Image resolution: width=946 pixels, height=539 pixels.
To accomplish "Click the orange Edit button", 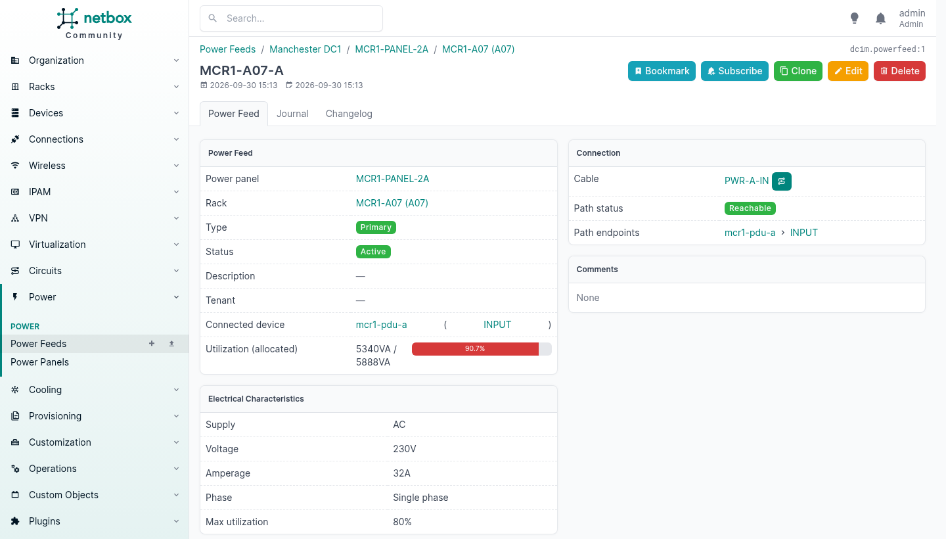I will [x=848, y=71].
